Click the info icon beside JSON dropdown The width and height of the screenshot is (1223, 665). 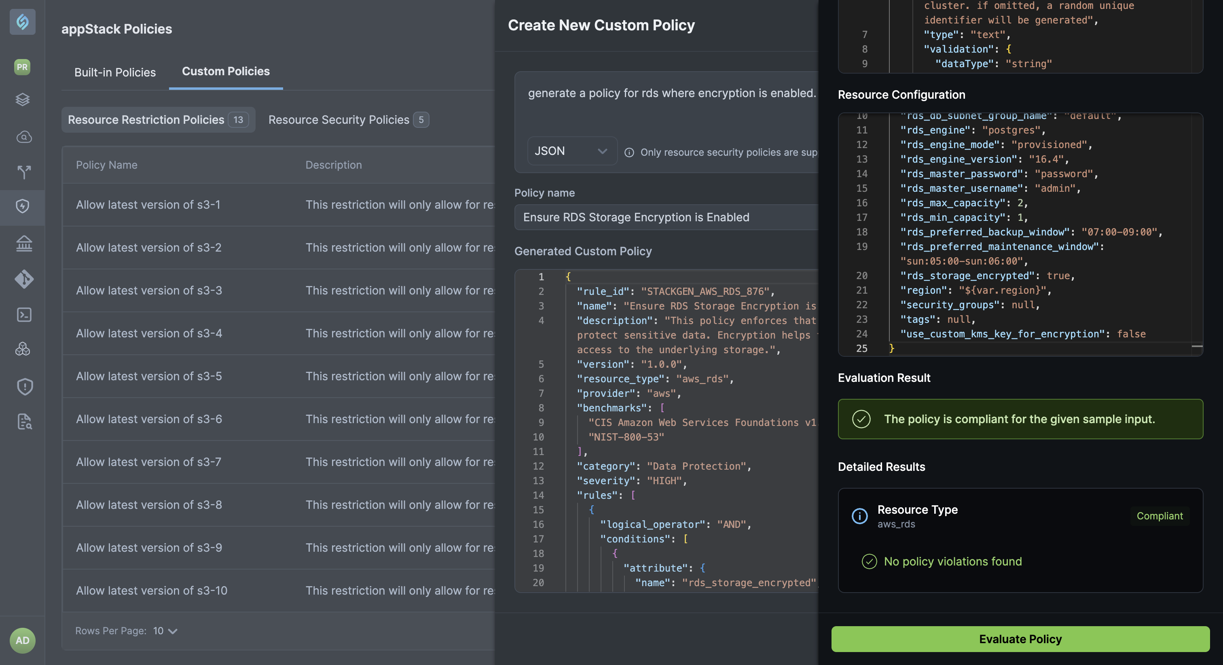(x=629, y=152)
